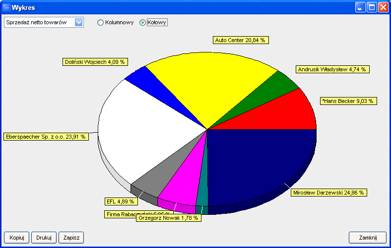Click the Drukuj button
The image size is (391, 248).
[44, 238]
